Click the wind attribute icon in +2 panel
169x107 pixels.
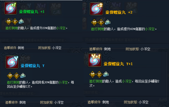coord(108,22)
